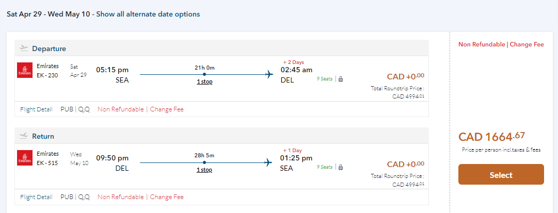This screenshot has height=213, width=558.
Task: Click the Departure section header
Action: pos(49,48)
